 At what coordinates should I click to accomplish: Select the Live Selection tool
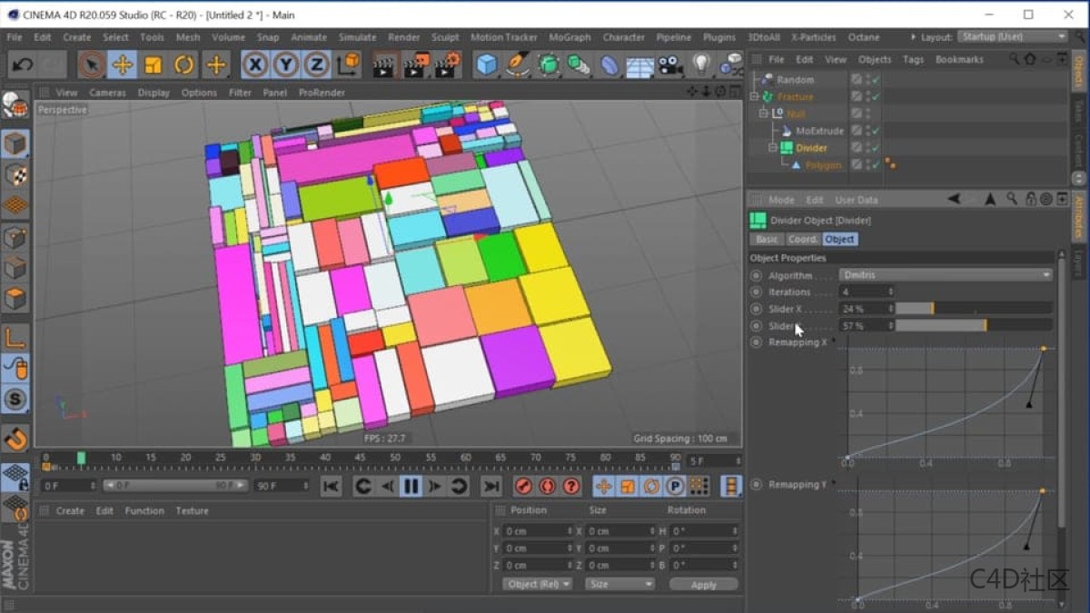92,64
